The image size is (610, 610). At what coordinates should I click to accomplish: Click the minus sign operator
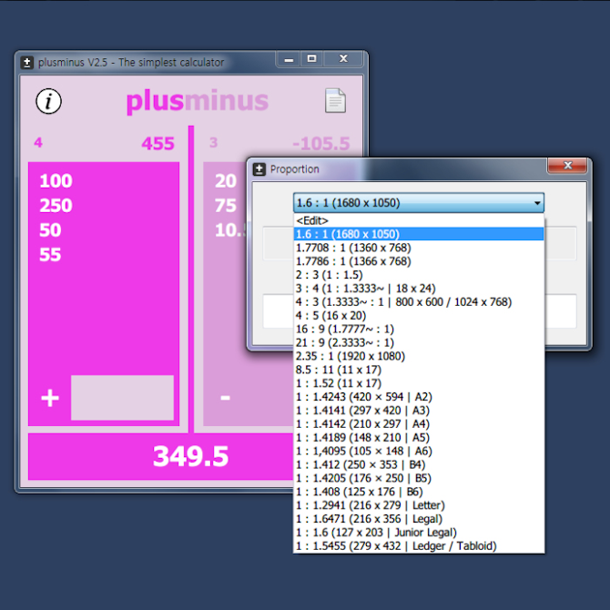[x=225, y=398]
